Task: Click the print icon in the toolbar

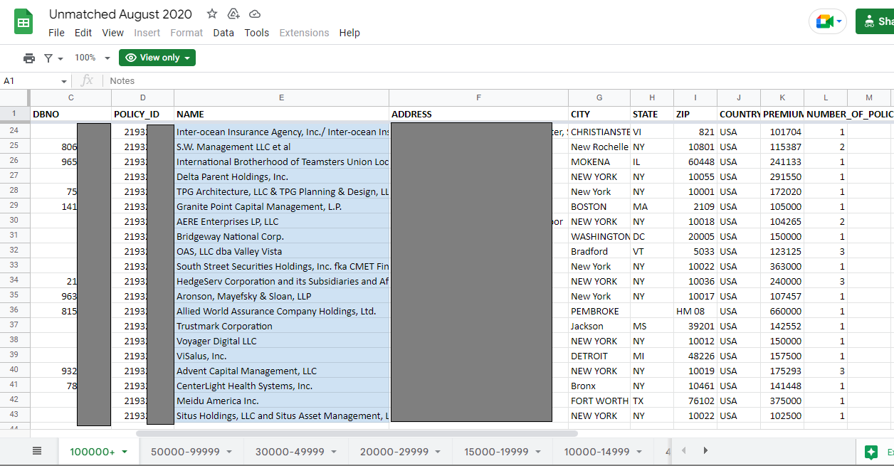Action: pos(29,58)
